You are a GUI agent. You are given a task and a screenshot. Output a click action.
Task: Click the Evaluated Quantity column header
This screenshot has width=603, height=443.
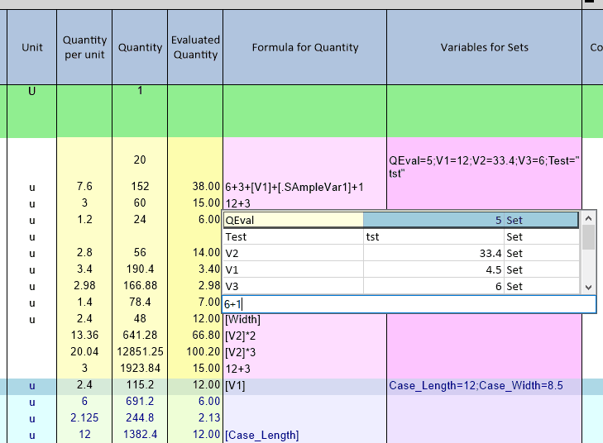(x=195, y=47)
